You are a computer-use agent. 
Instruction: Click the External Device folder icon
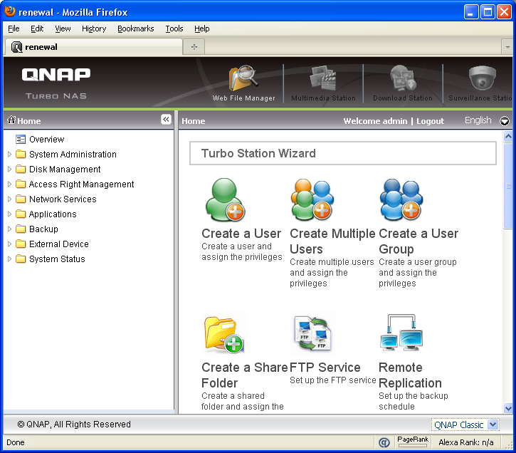pos(21,244)
